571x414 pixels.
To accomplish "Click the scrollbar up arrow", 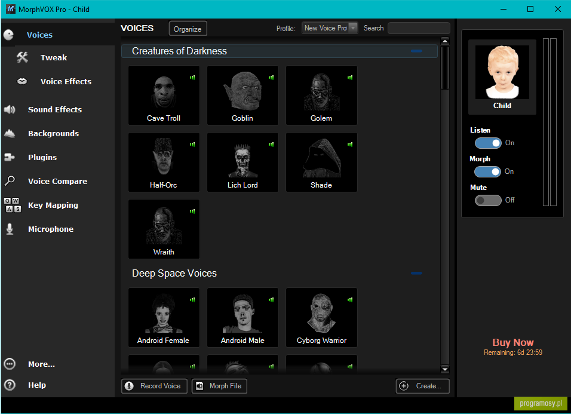I will (444, 41).
